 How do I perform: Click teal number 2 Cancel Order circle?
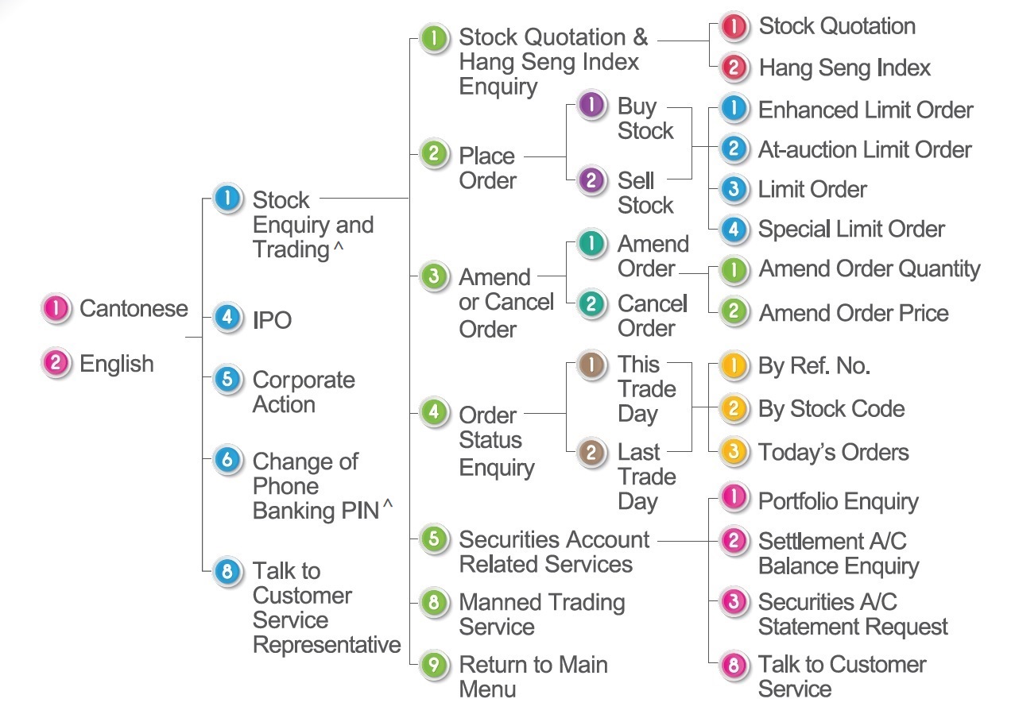tap(592, 304)
